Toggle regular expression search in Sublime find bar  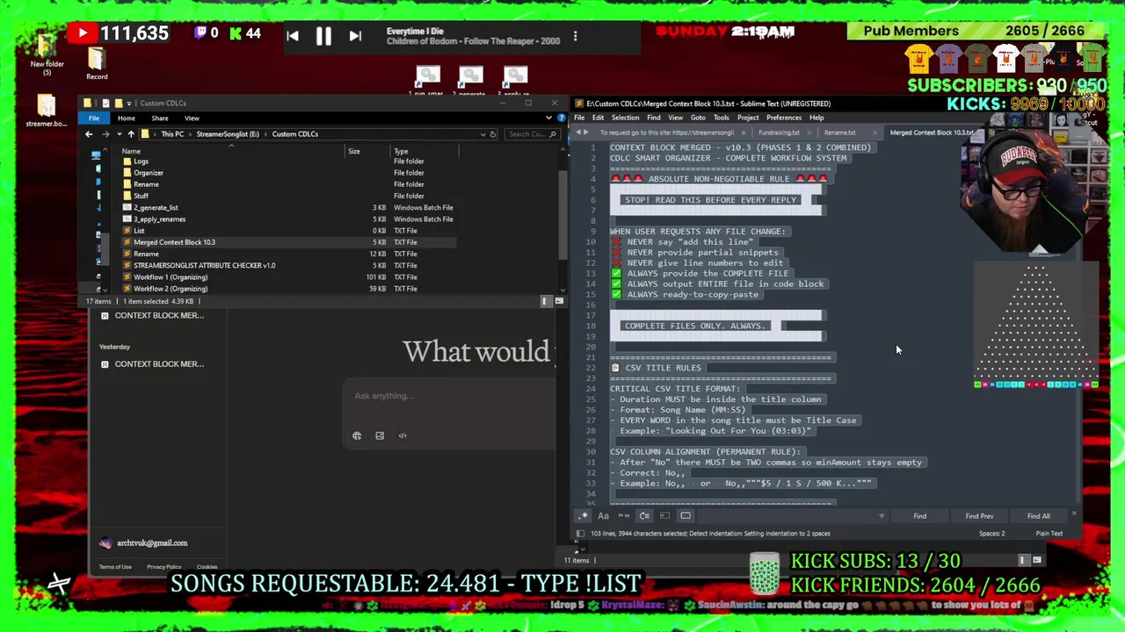click(583, 516)
